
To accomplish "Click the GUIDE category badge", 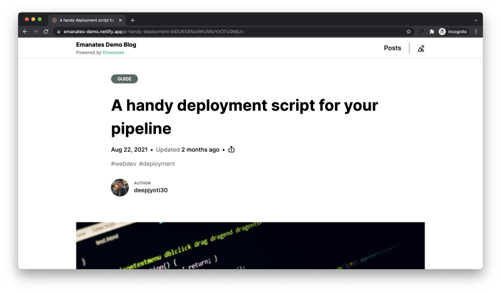I will tap(124, 79).
